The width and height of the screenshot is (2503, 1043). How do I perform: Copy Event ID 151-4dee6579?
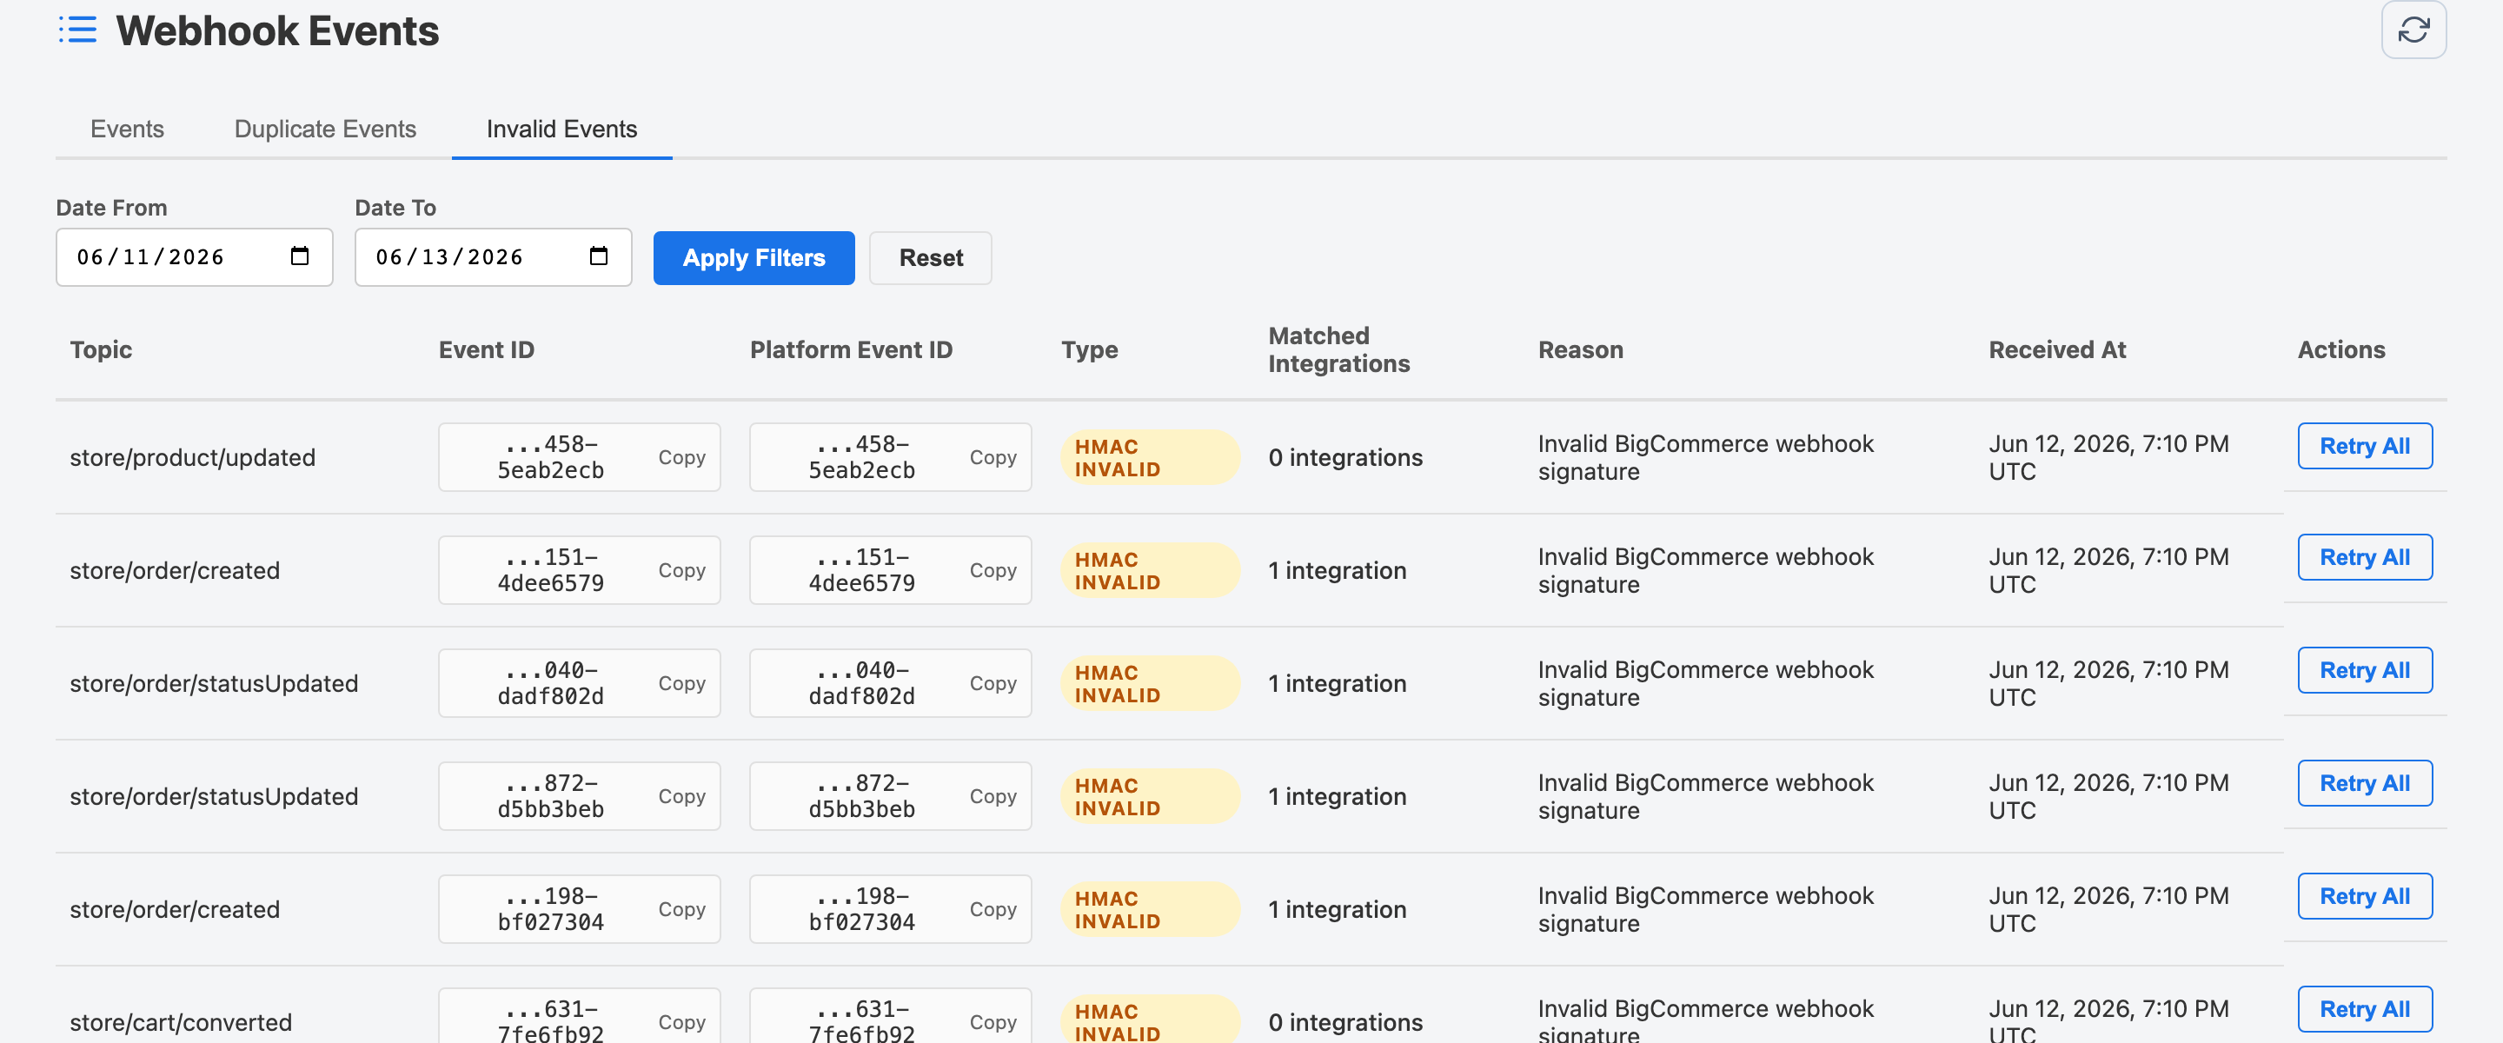click(681, 570)
